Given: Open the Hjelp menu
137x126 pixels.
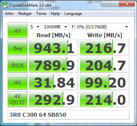Looking at the screenshot, I should (55, 14).
